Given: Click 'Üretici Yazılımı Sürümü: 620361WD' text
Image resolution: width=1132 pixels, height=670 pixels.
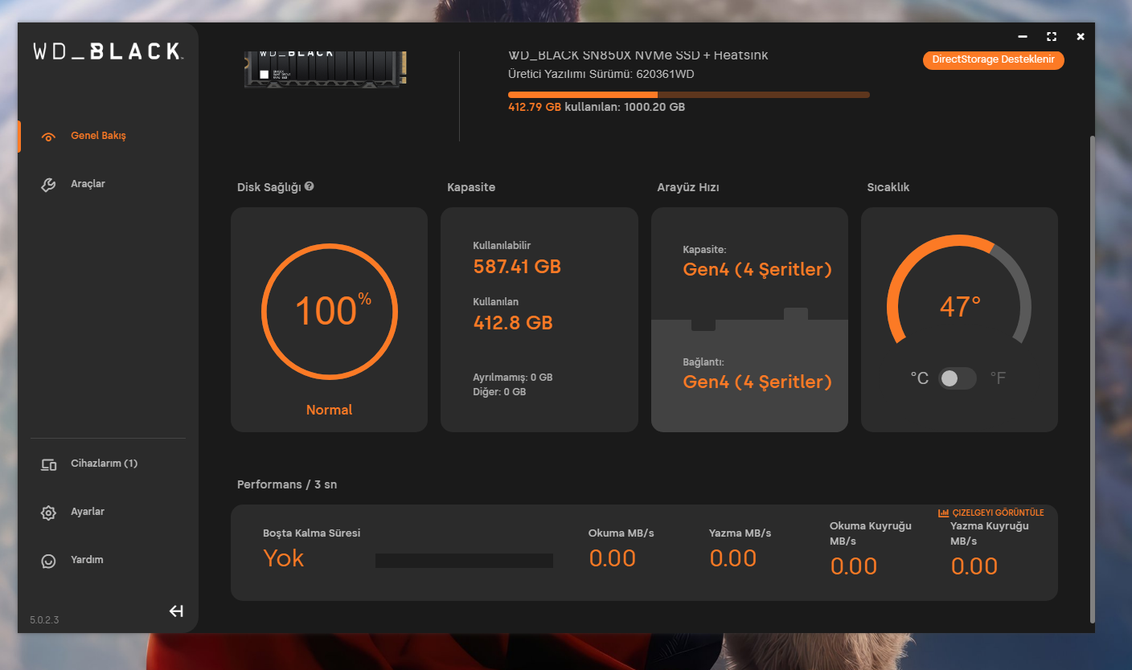Looking at the screenshot, I should click(x=601, y=74).
